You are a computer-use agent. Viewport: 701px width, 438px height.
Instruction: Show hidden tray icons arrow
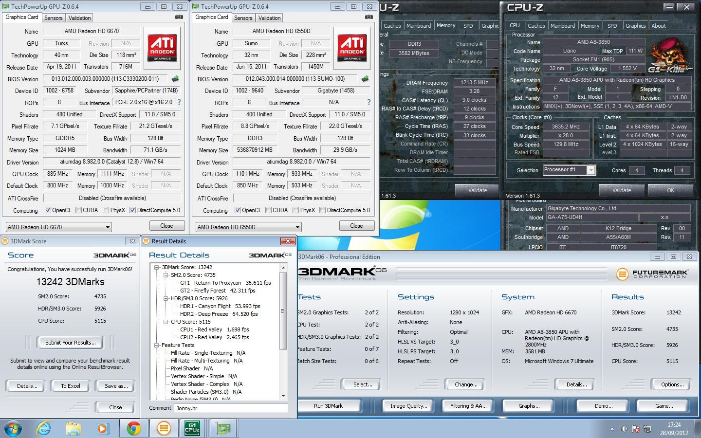point(612,429)
